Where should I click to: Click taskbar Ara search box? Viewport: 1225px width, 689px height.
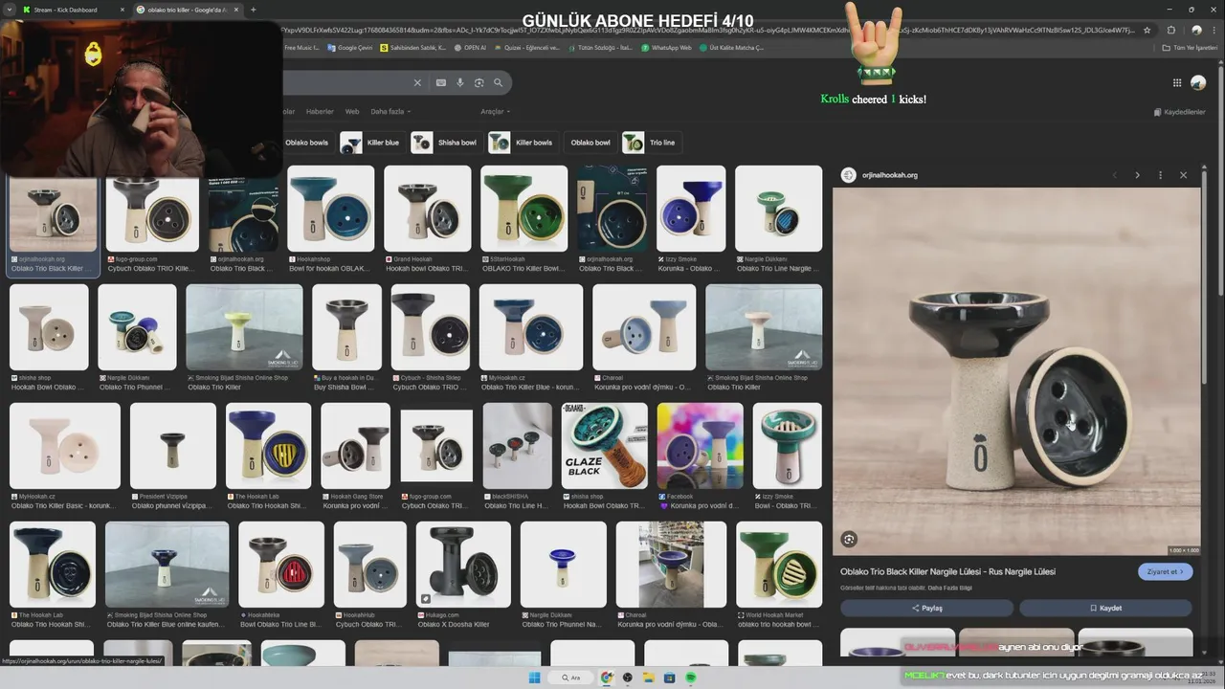[571, 678]
